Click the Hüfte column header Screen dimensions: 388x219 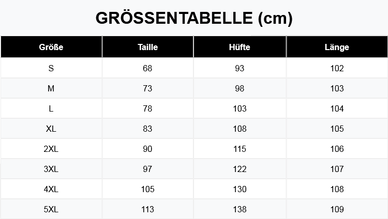[240, 47]
